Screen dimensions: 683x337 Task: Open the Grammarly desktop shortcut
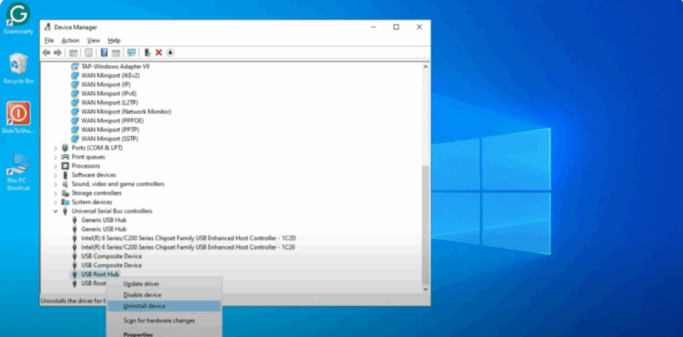(x=18, y=19)
